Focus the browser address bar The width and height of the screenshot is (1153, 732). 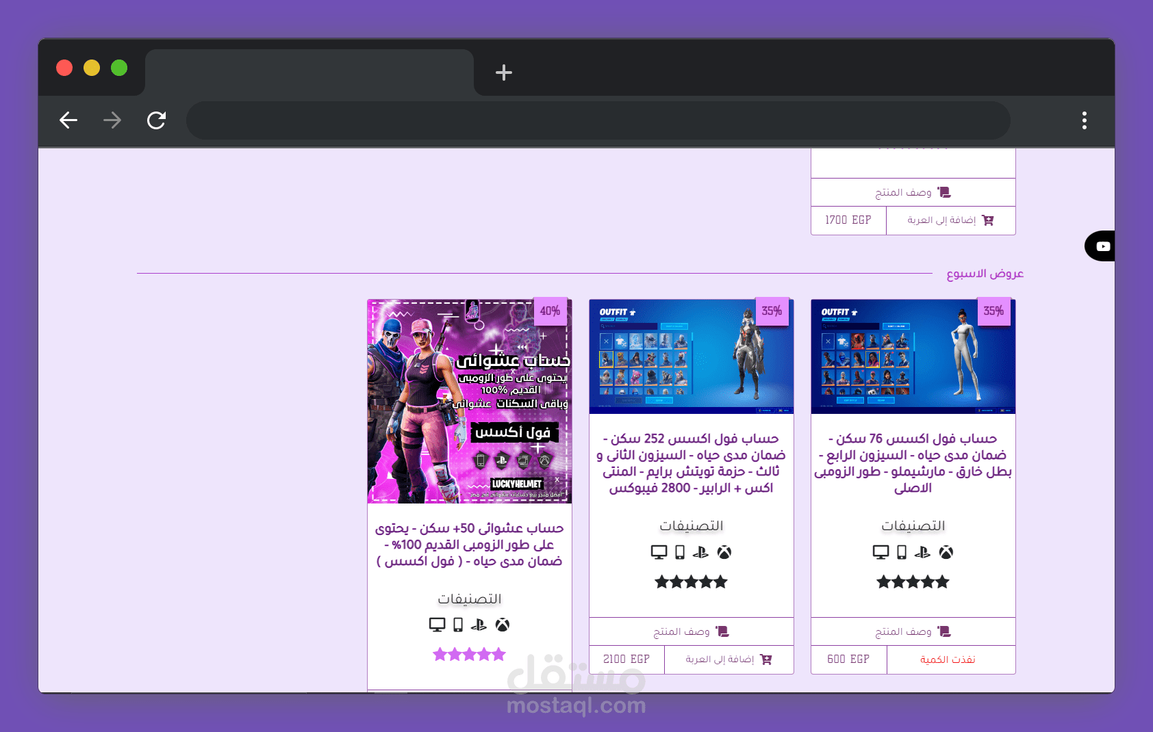598,120
